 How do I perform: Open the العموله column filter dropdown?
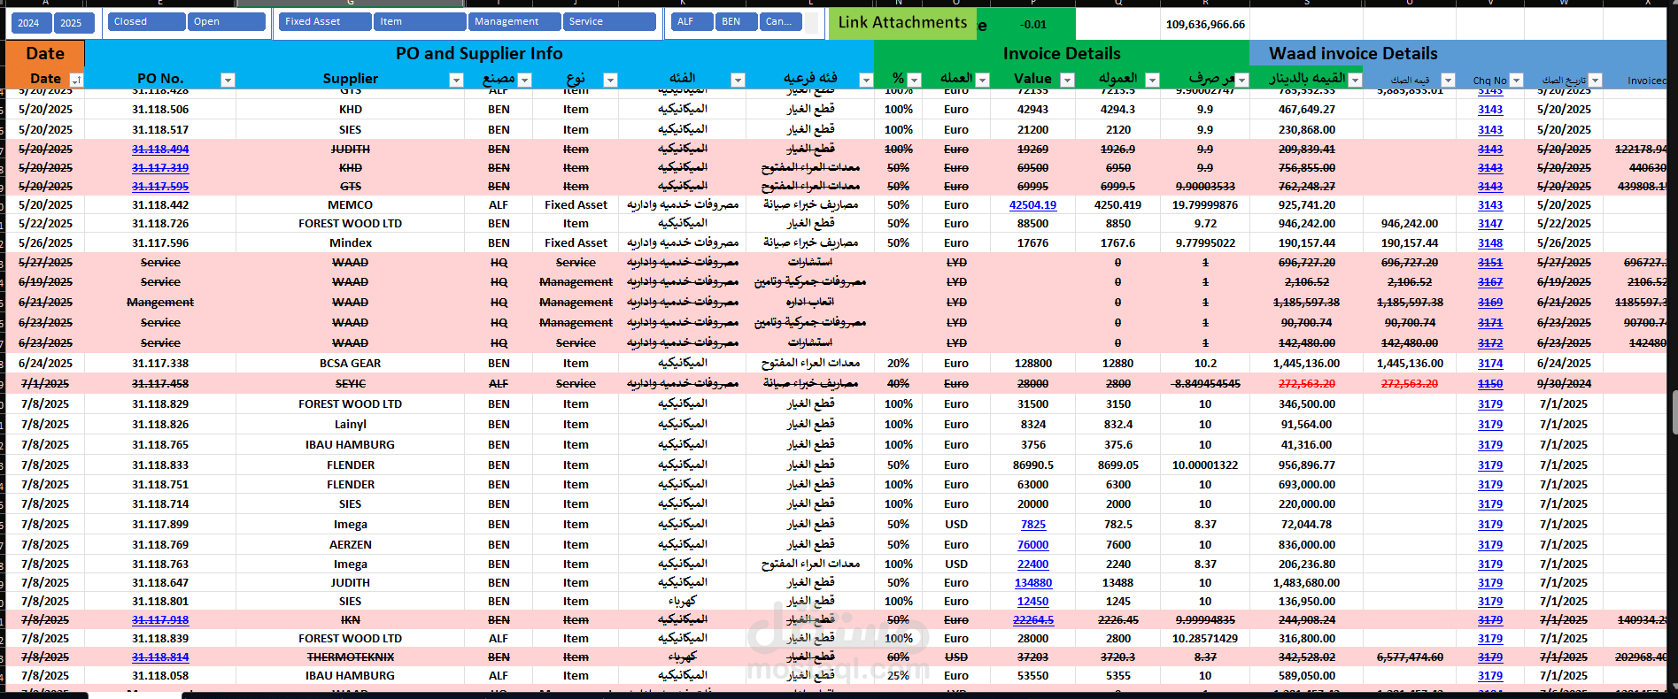[1152, 80]
